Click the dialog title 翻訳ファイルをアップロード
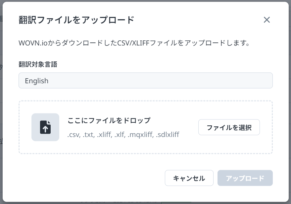The width and height of the screenshot is (291, 204). [75, 20]
